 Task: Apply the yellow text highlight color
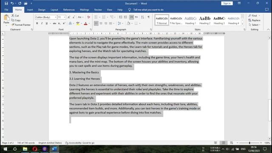point(78,23)
